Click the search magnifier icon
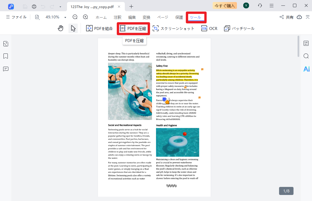The image size is (312, 201). (x=306, y=56)
